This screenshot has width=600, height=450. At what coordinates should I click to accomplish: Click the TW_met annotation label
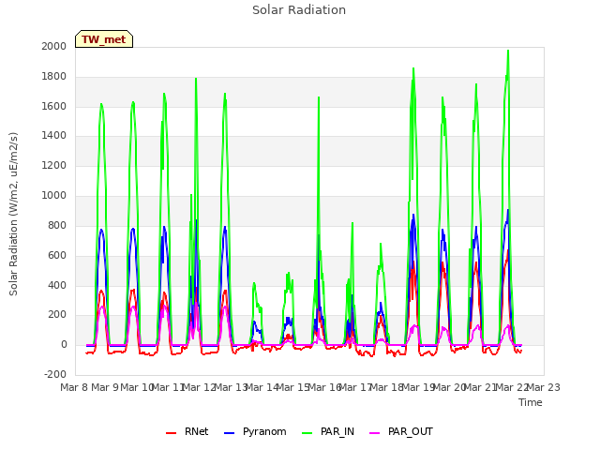tap(104, 39)
